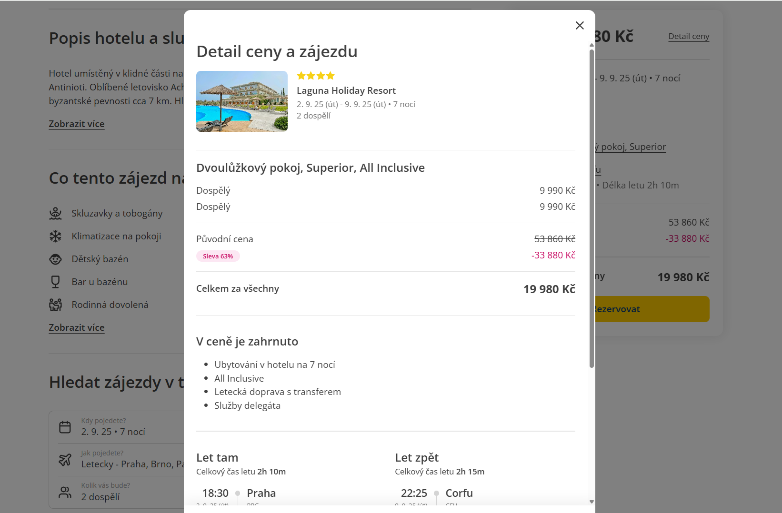The image size is (782, 513).
Task: Click the family holiday people icon
Action: 56,305
